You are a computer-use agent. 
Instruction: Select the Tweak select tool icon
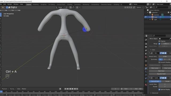(3, 7)
